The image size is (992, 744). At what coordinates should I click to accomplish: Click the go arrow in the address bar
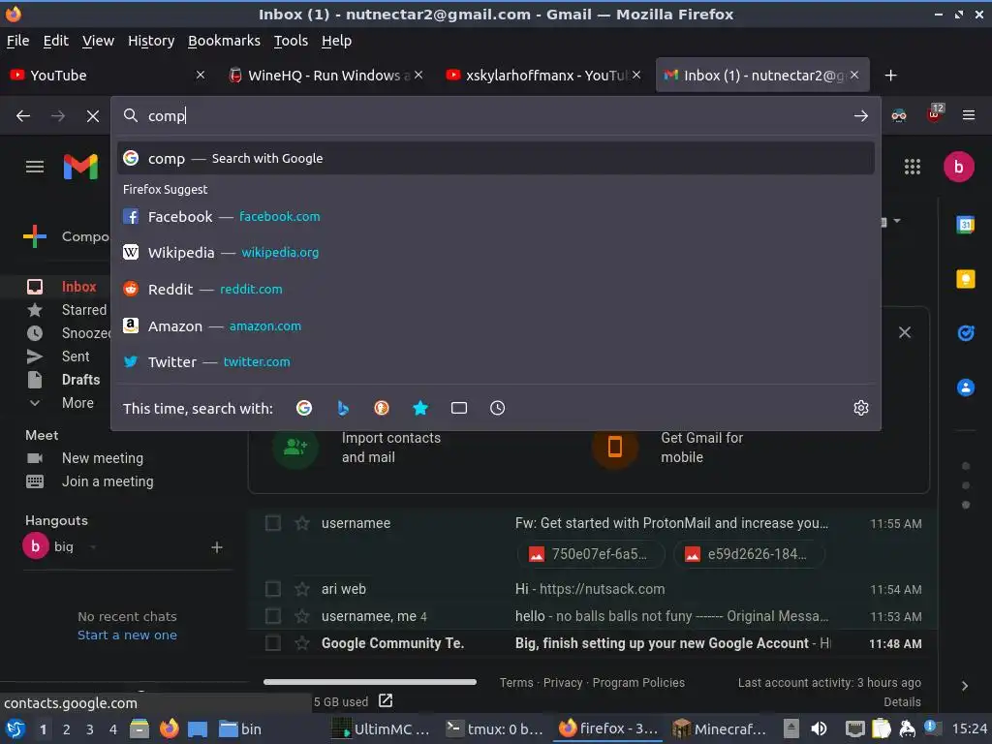tap(860, 116)
